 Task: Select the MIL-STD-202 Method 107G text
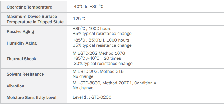point(99,53)
